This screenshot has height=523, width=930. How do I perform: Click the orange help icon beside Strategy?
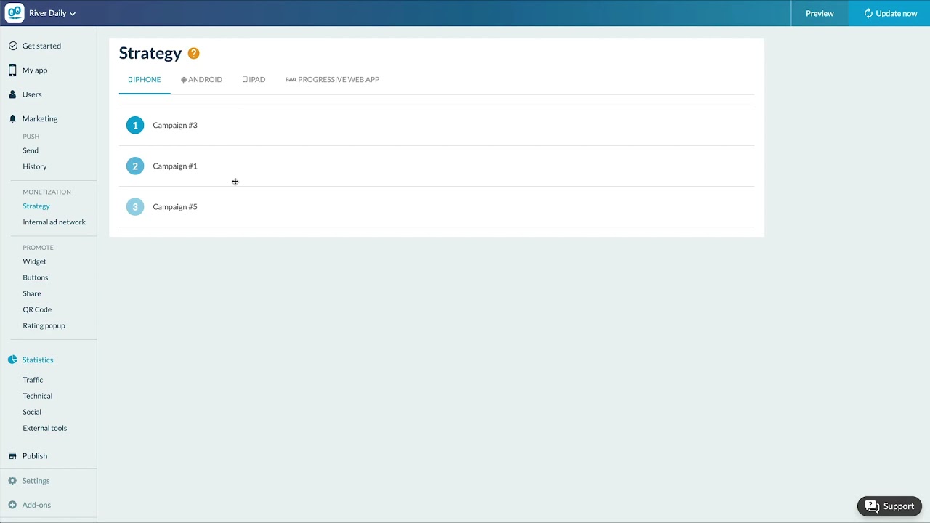tap(193, 53)
